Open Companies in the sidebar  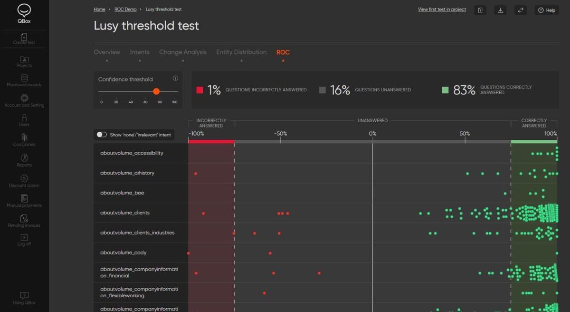pos(24,141)
